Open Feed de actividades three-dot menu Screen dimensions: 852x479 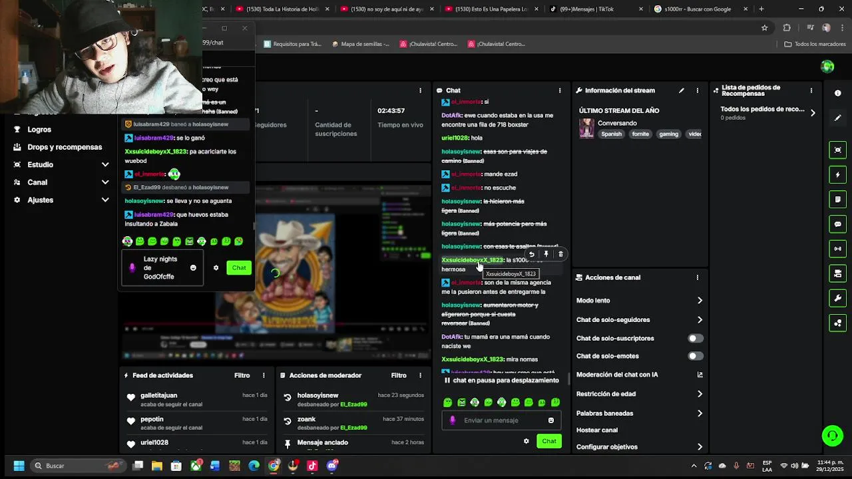264,375
